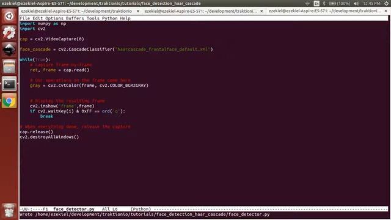Open the Emacs File menu
The width and height of the screenshot is (391, 220).
(x=24, y=18)
